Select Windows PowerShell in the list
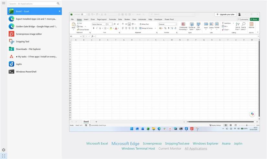This screenshot has width=267, height=159. (35, 71)
